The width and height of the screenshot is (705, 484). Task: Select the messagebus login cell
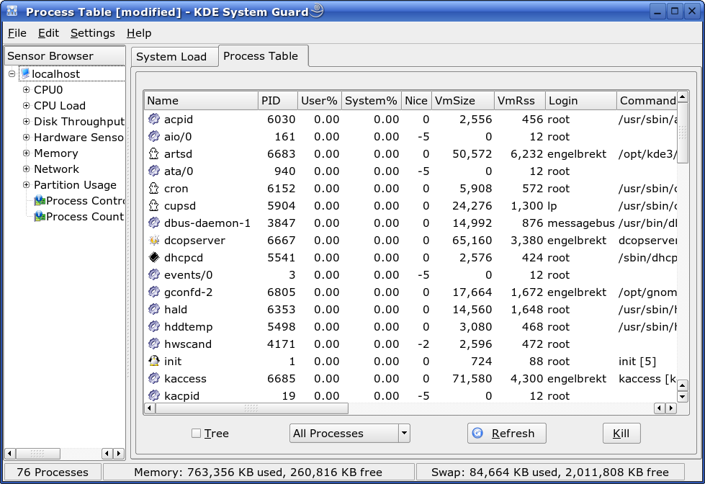(x=581, y=223)
